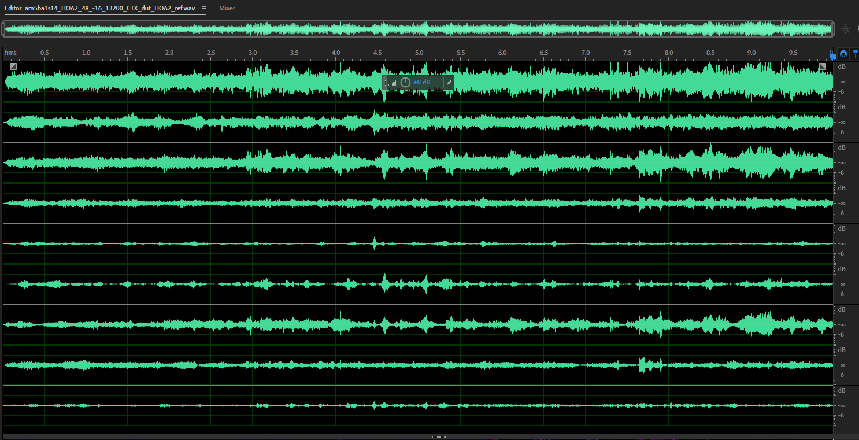Open the Editor panel hamburger menu

click(203, 9)
